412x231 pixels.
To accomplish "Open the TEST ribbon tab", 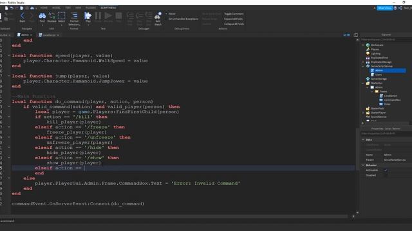I will (x=68, y=8).
